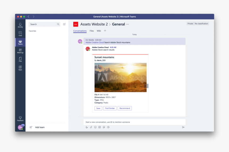Click the Add team link
The width and height of the screenshot is (229, 152).
click(40, 127)
